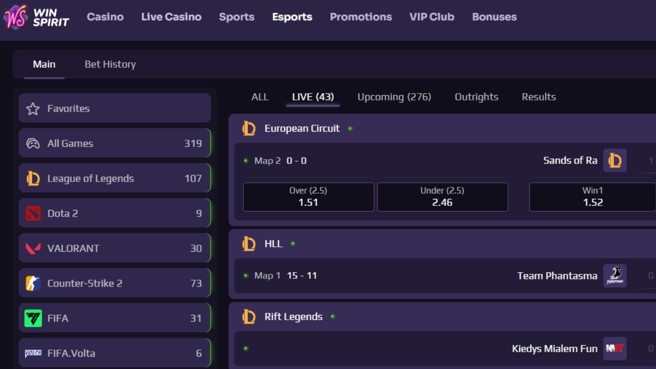
Task: Switch to the Upcoming (276) filter
Action: tap(394, 97)
